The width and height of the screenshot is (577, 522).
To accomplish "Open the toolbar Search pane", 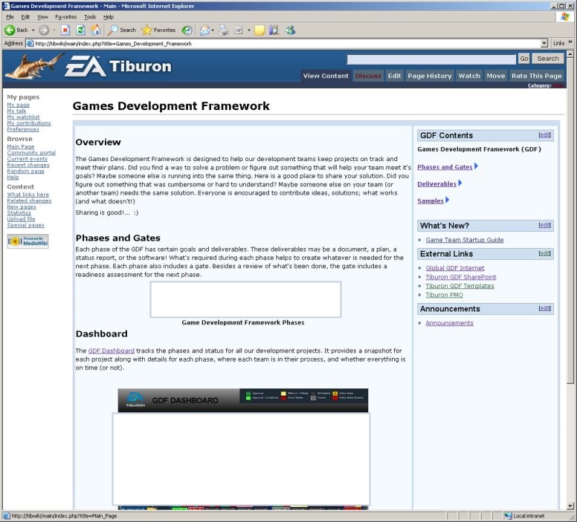I will pyautogui.click(x=123, y=30).
